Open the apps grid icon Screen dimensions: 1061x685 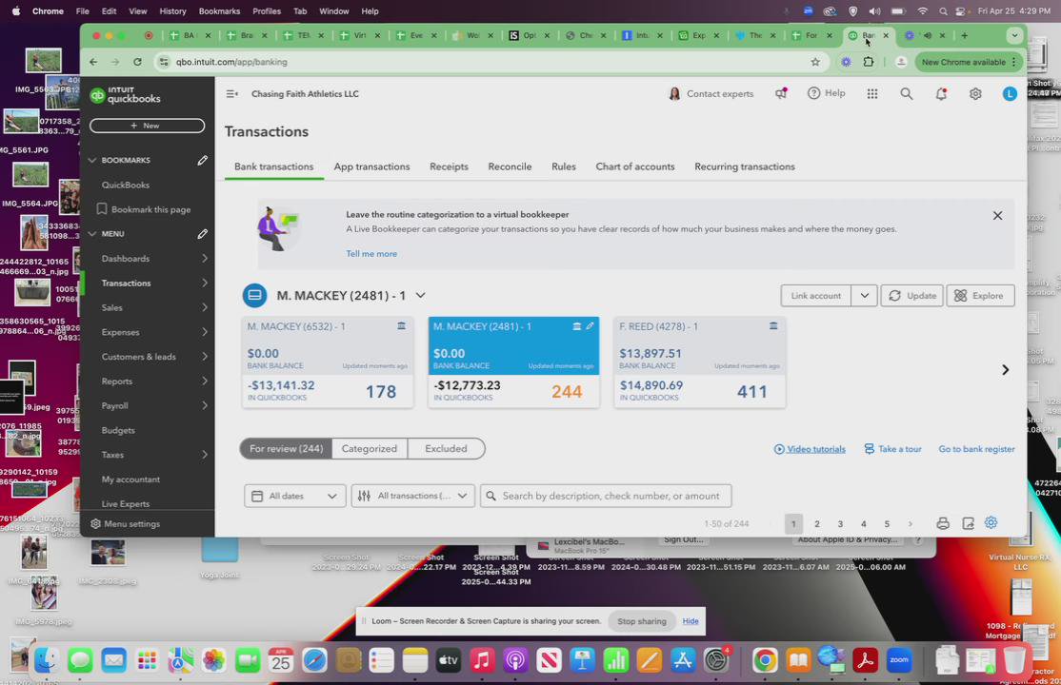(872, 94)
